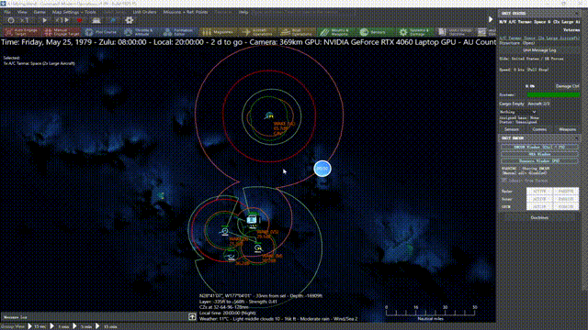Open the Unit Orders menu
This screenshot has height=330, width=588.
coord(144,12)
